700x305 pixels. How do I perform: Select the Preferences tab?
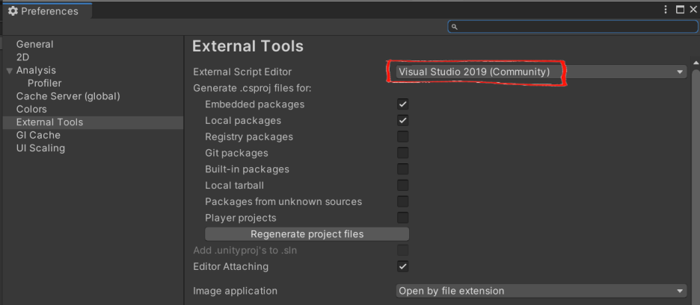coord(47,11)
